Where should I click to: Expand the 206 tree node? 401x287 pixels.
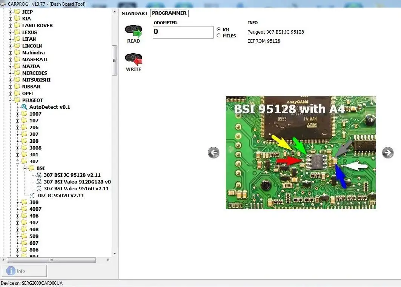[x=17, y=128]
